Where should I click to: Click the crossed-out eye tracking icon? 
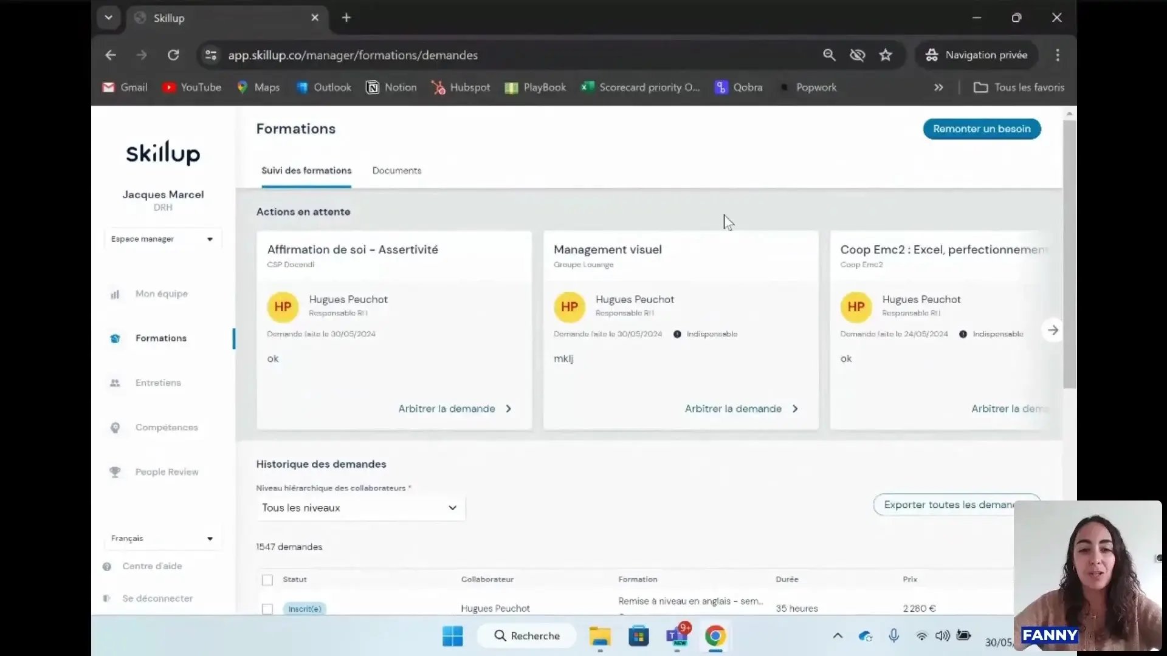(x=858, y=55)
